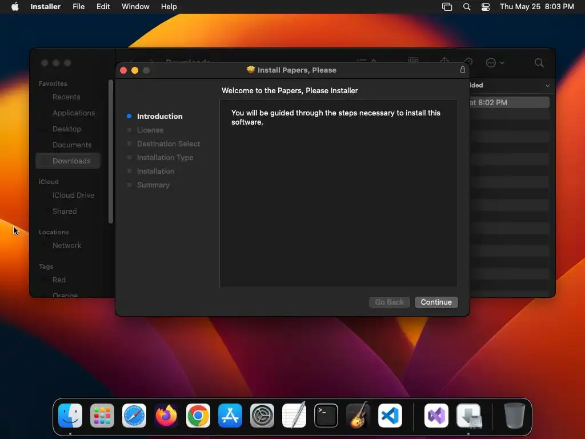Open the Edit menu
Image resolution: width=585 pixels, height=439 pixels.
coord(103,7)
